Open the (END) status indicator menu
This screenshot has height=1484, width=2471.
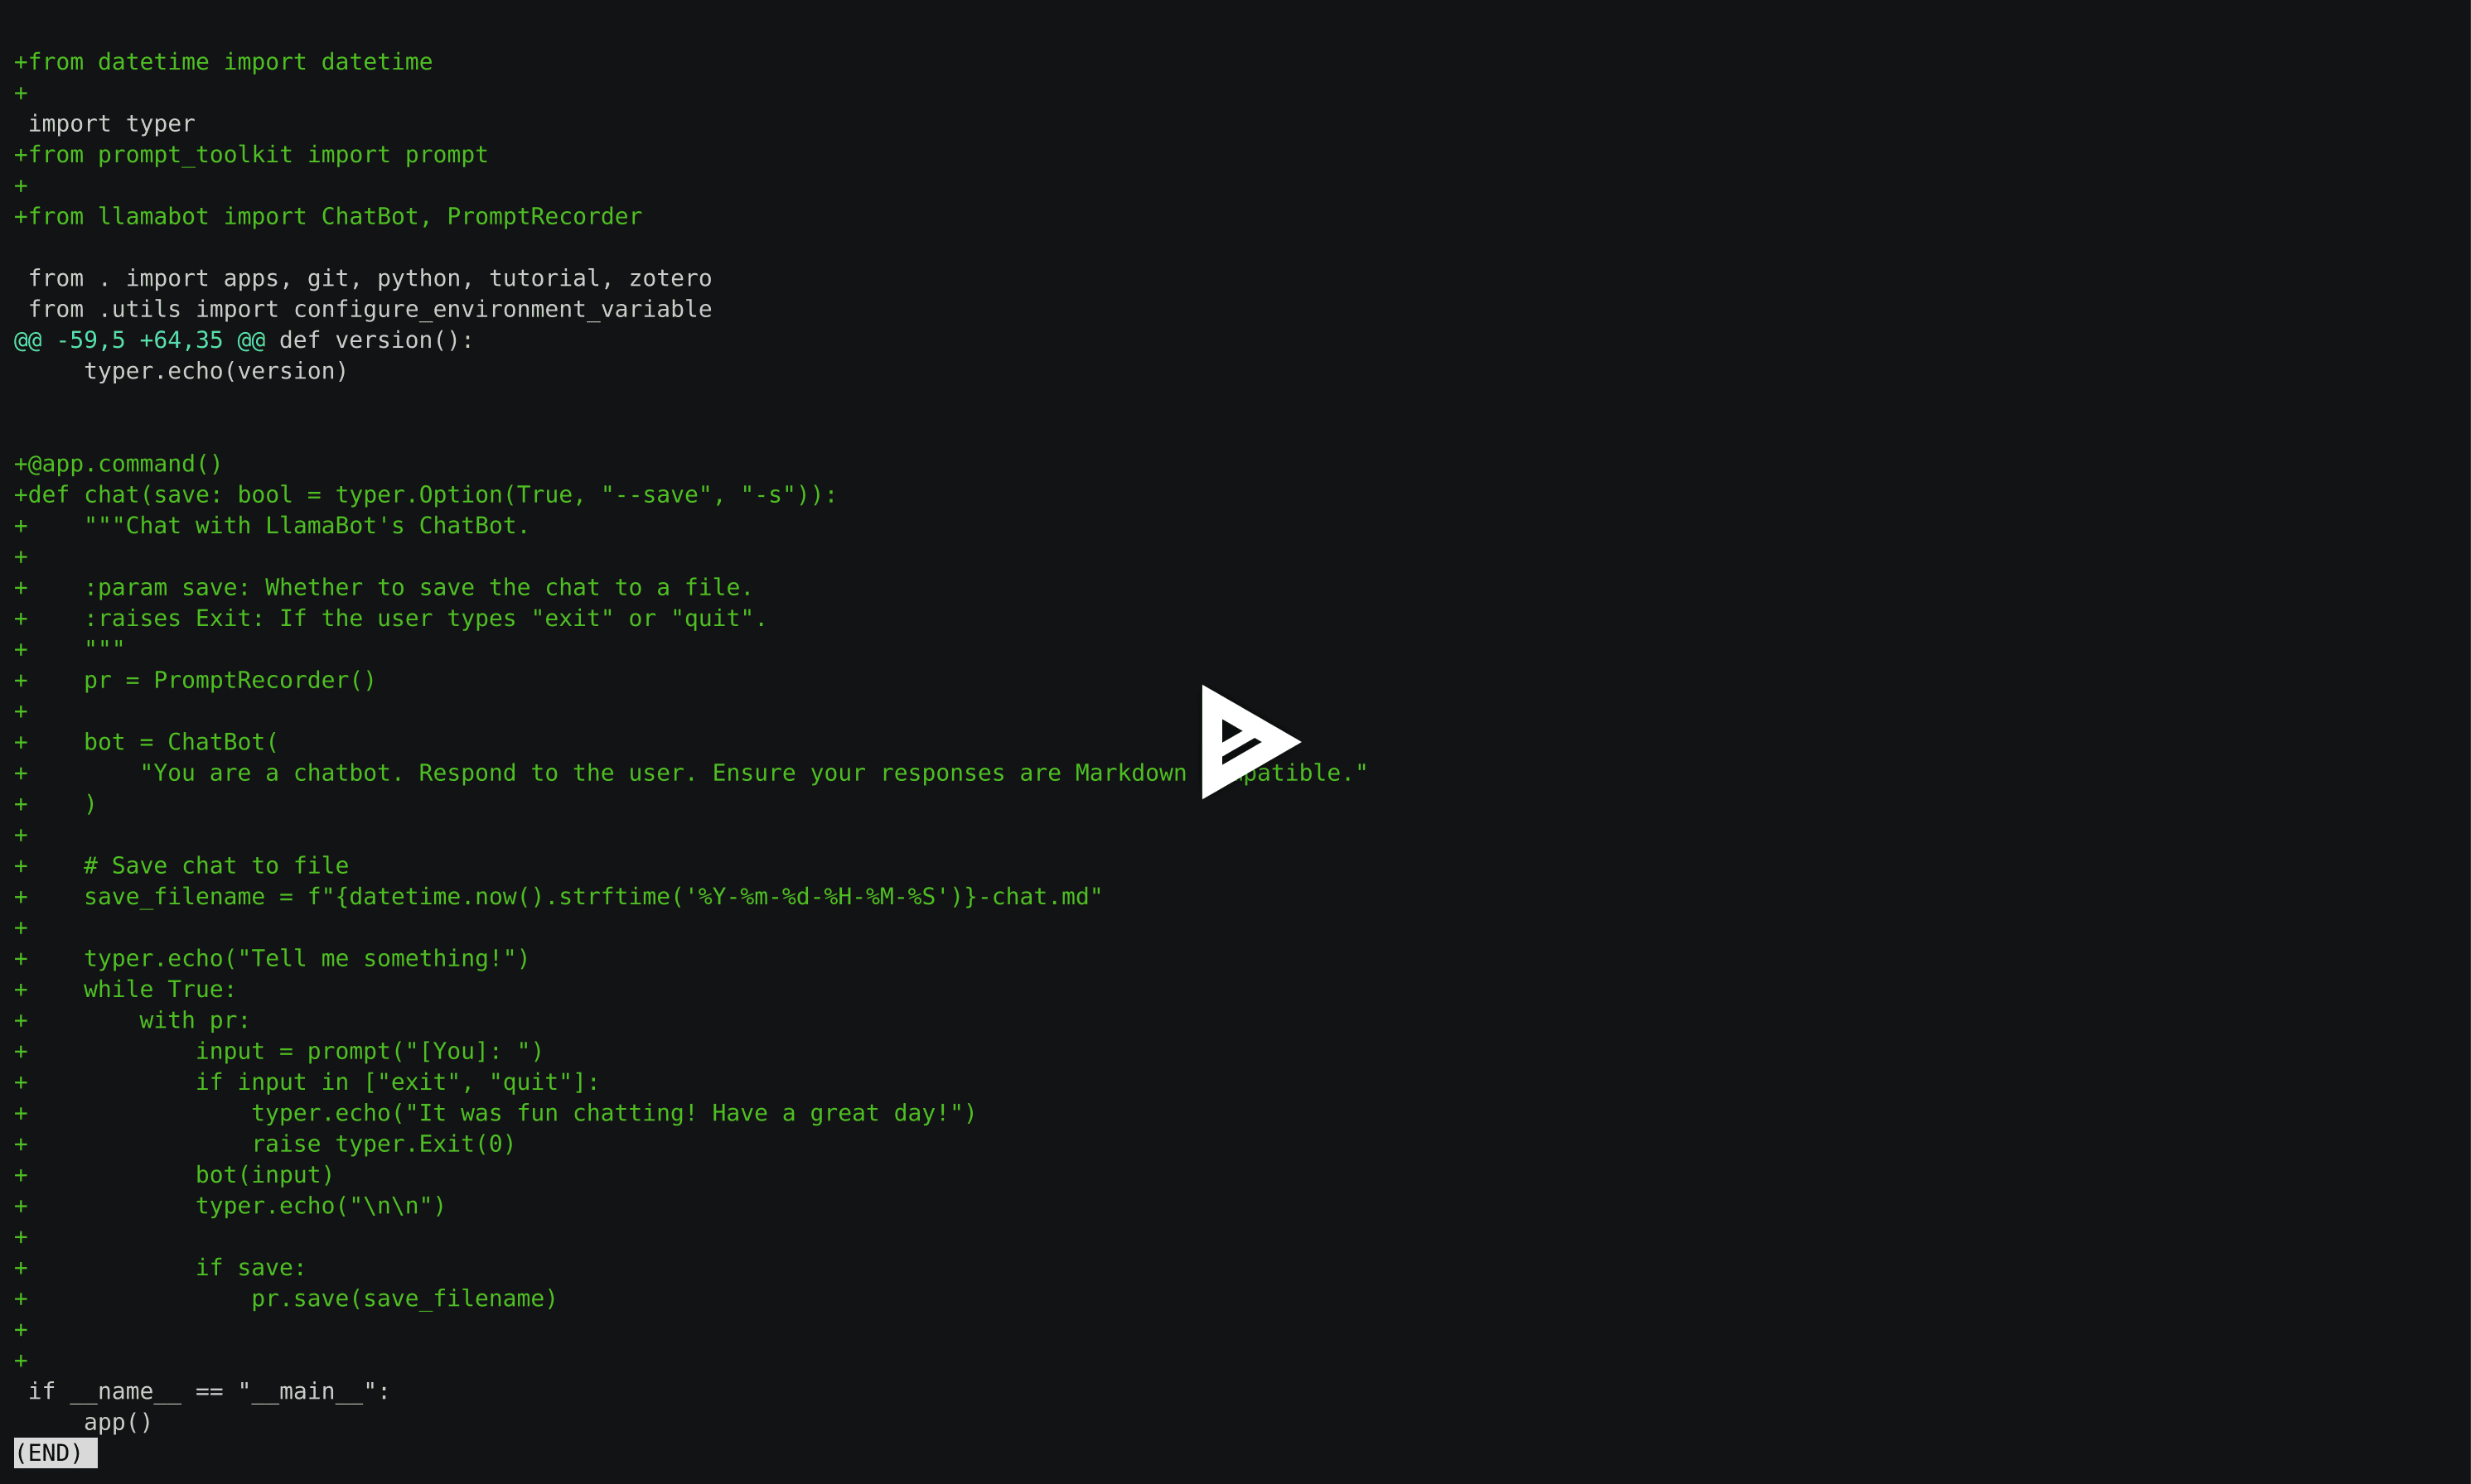[x=50, y=1451]
